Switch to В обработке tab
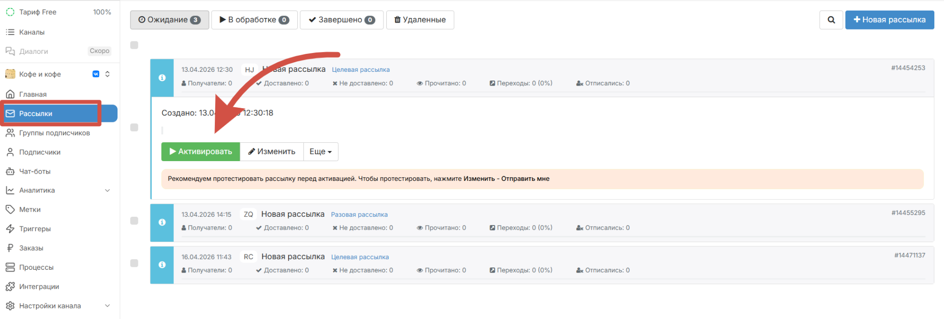Viewport: 944px width, 319px height. 254,20
